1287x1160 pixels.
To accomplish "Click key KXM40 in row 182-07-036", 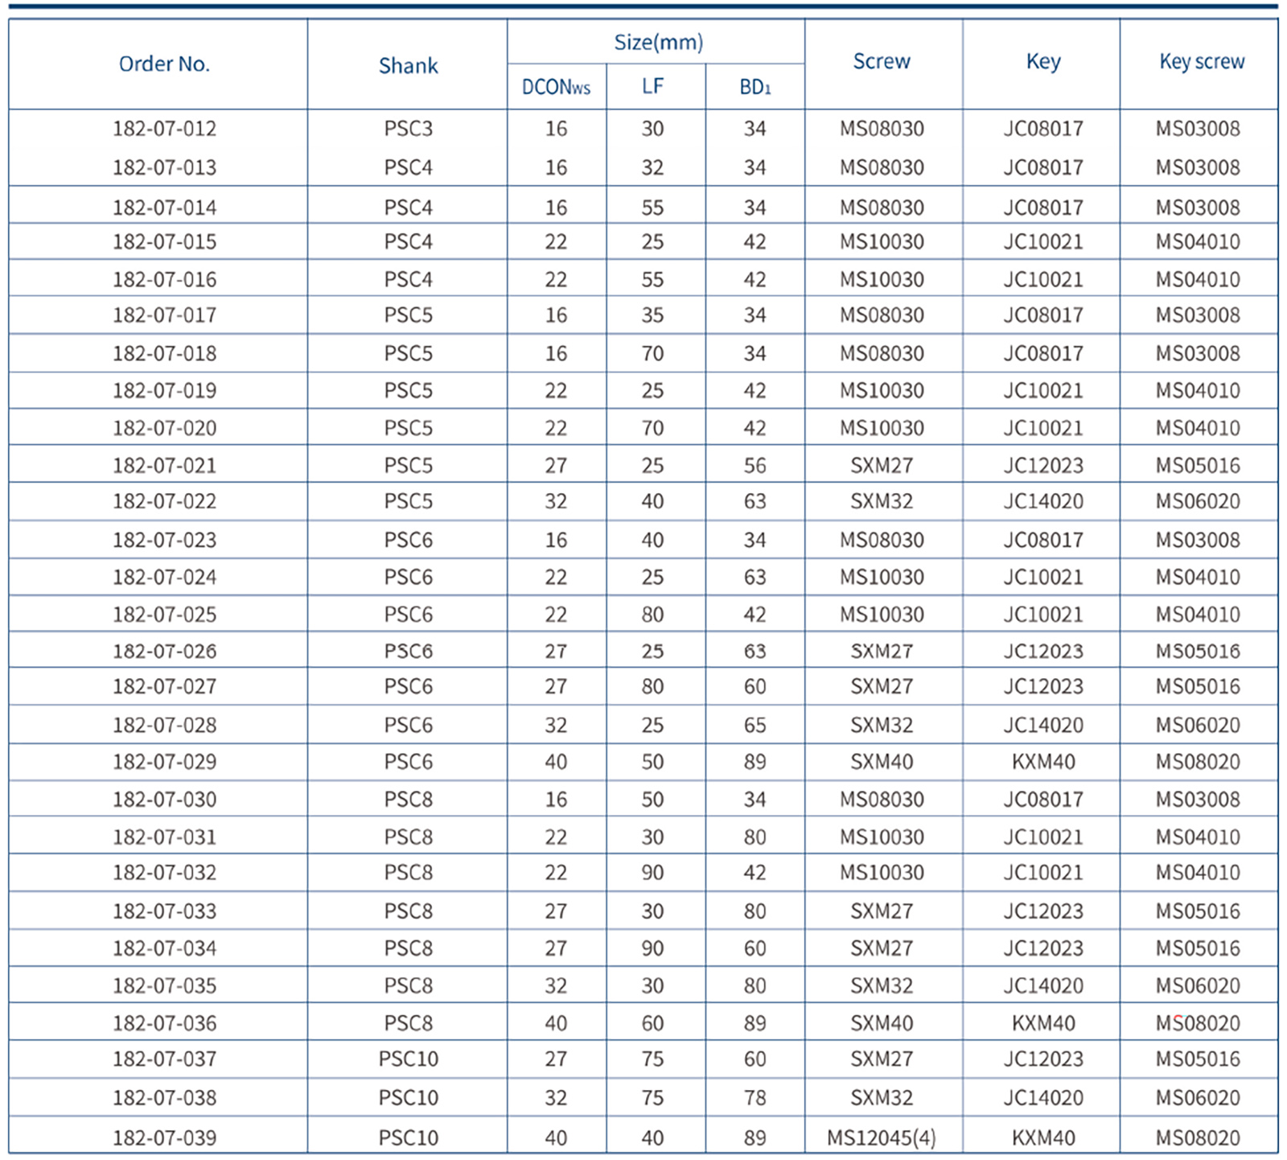I will click(1043, 1023).
